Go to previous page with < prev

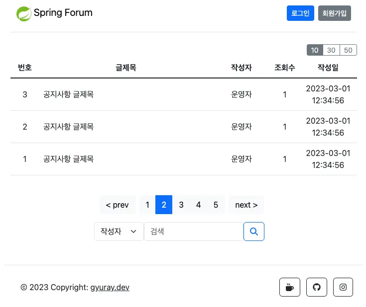[x=118, y=205]
